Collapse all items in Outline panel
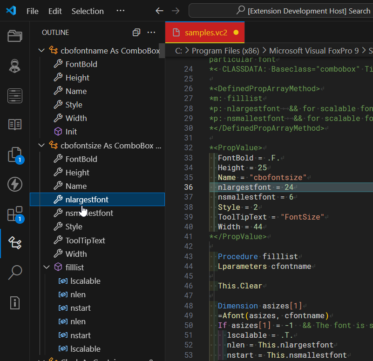This screenshot has height=361, width=373. coord(136,32)
